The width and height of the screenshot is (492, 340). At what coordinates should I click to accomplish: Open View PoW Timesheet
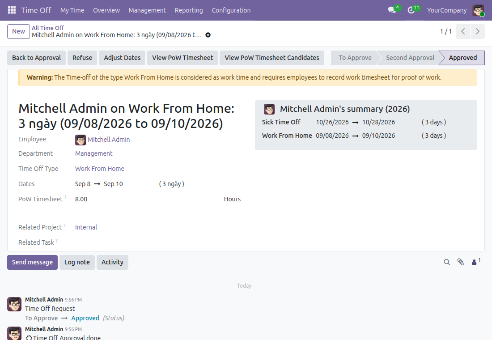pyautogui.click(x=182, y=58)
